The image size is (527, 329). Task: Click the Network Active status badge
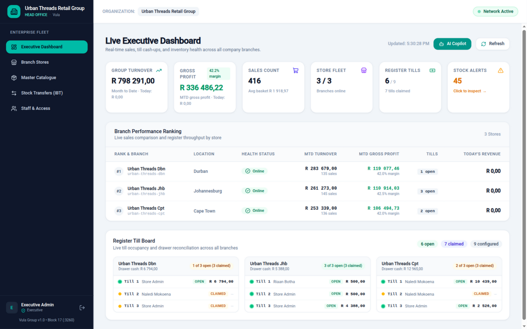(496, 11)
